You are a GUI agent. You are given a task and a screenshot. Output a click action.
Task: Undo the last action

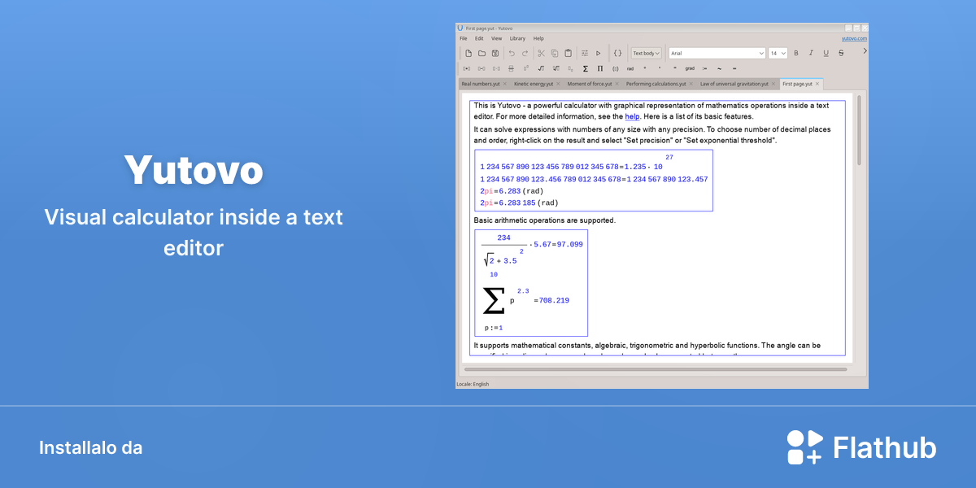point(512,53)
